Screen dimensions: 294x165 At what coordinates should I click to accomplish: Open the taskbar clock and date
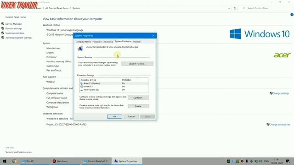(277, 161)
